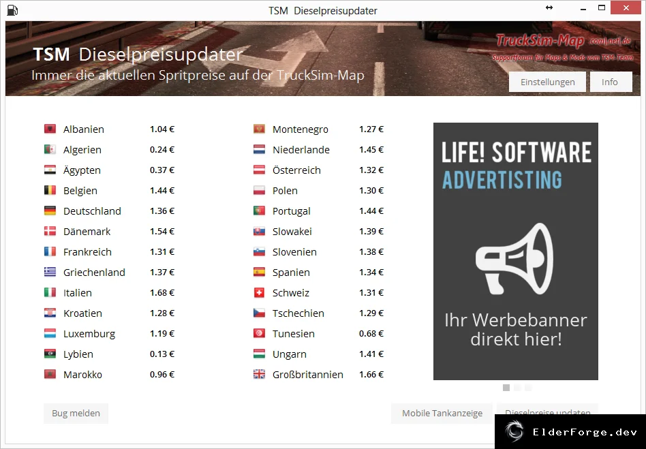
Task: Choose the Ägypten flag icon
Action: [x=50, y=170]
